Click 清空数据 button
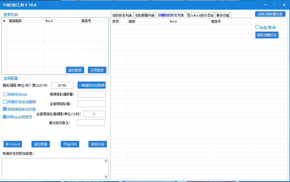The width and height of the screenshot is (290, 182). click(41, 144)
